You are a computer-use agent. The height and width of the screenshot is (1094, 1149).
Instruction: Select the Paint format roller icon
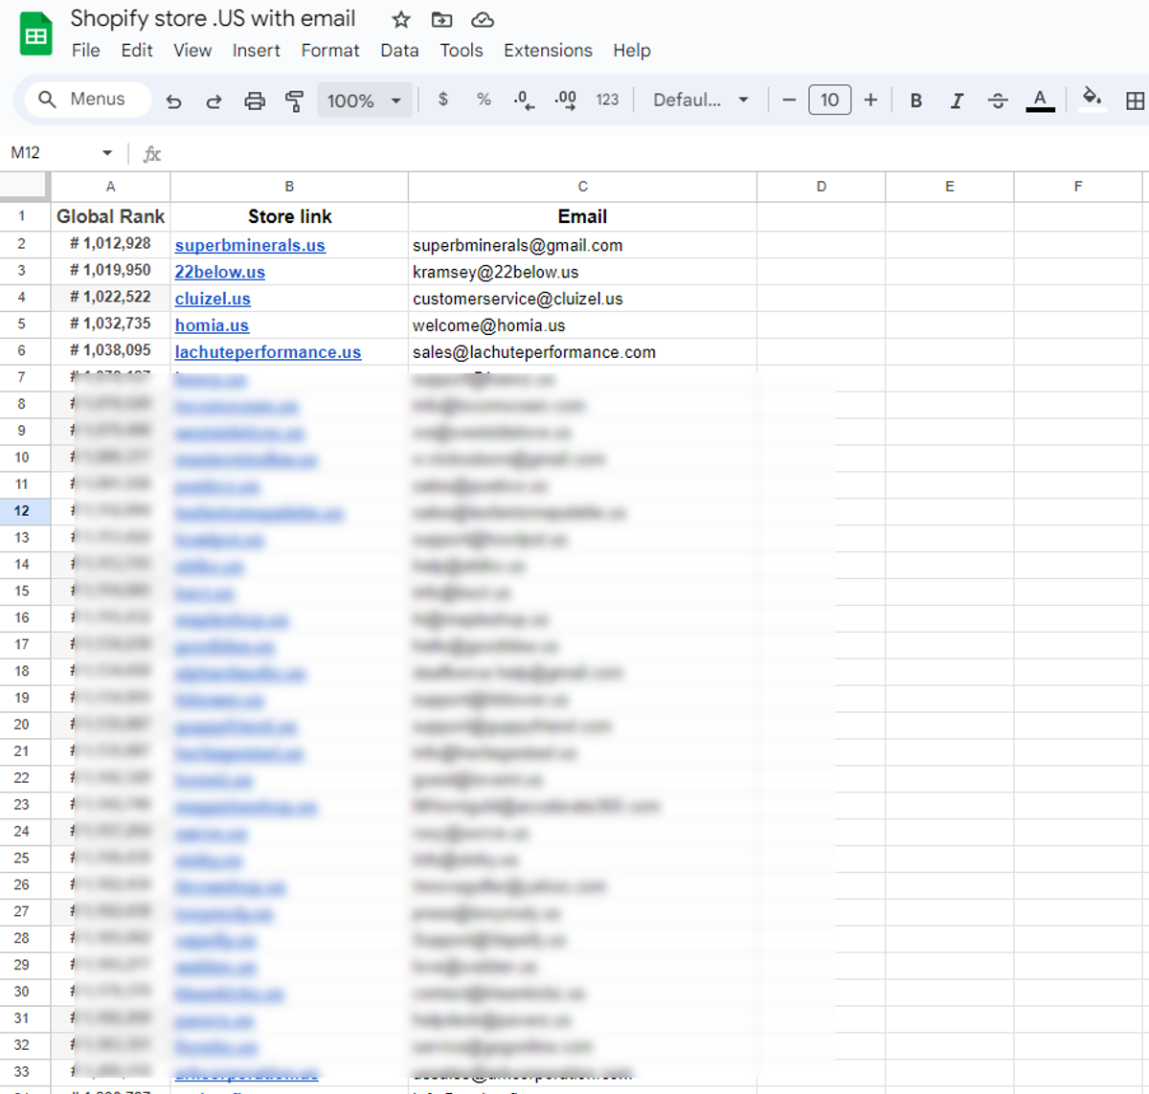tap(295, 100)
